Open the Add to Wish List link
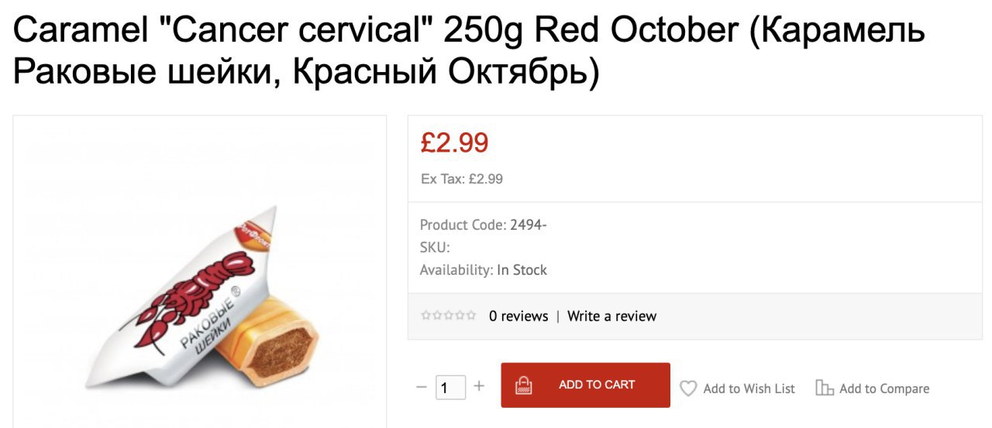The image size is (992, 428). tap(749, 389)
